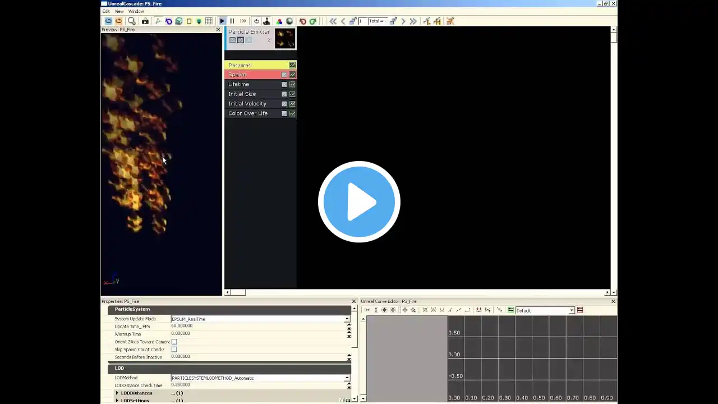Screen dimensions: 718x404
Task: Open the Window menu
Action: [x=136, y=11]
